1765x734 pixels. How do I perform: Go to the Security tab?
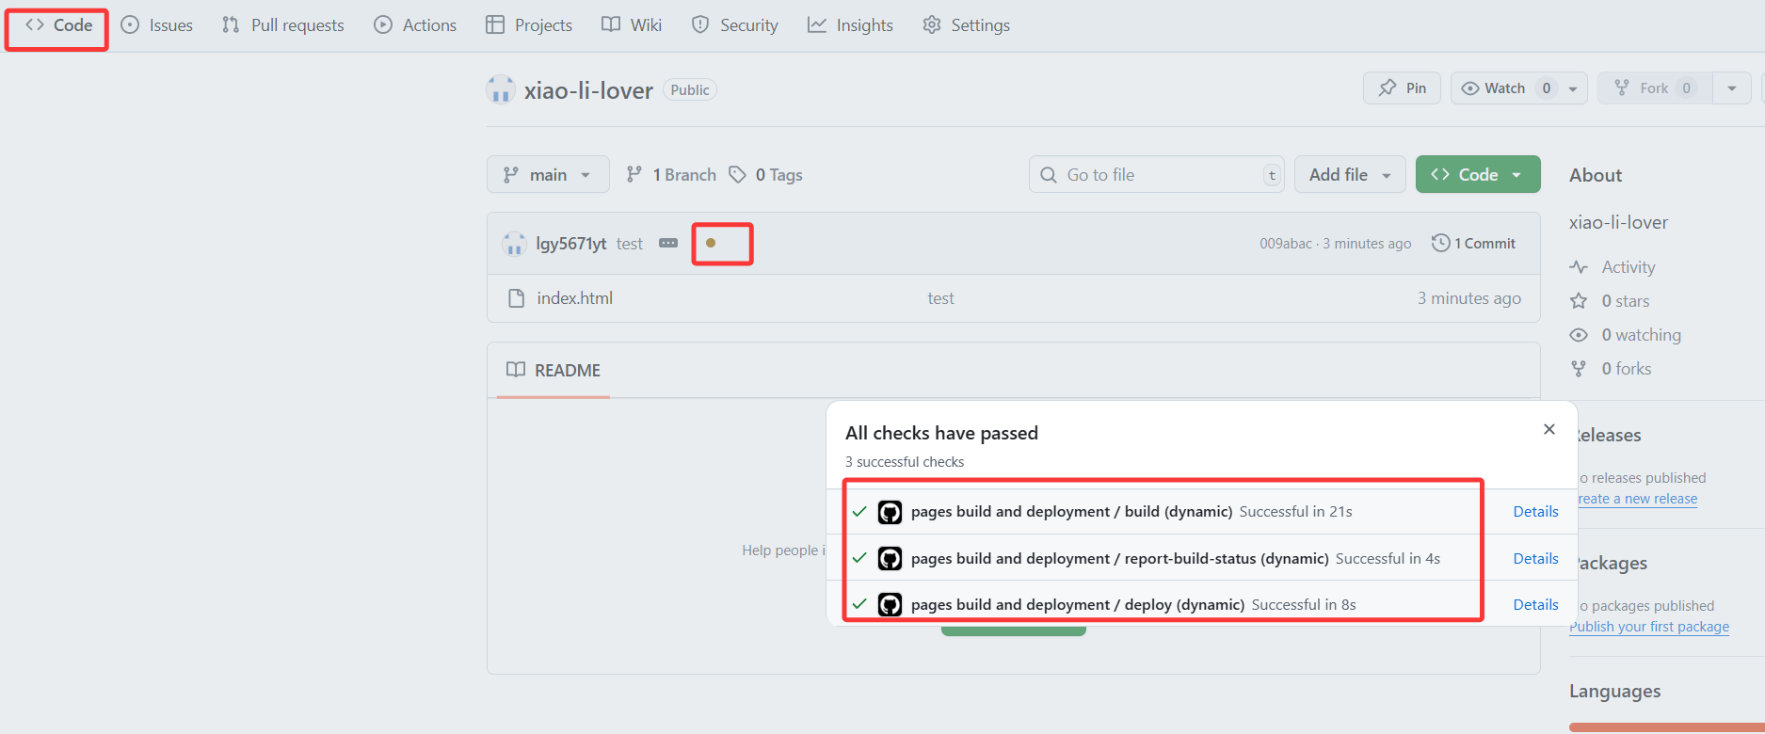735,25
